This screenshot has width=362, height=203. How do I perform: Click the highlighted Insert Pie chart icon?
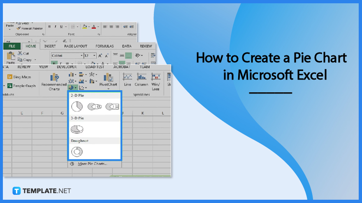point(72,88)
